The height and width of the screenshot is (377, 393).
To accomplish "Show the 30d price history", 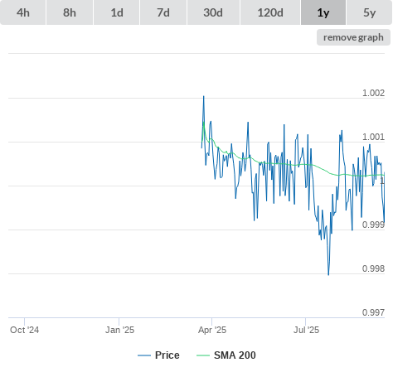I will pyautogui.click(x=213, y=12).
